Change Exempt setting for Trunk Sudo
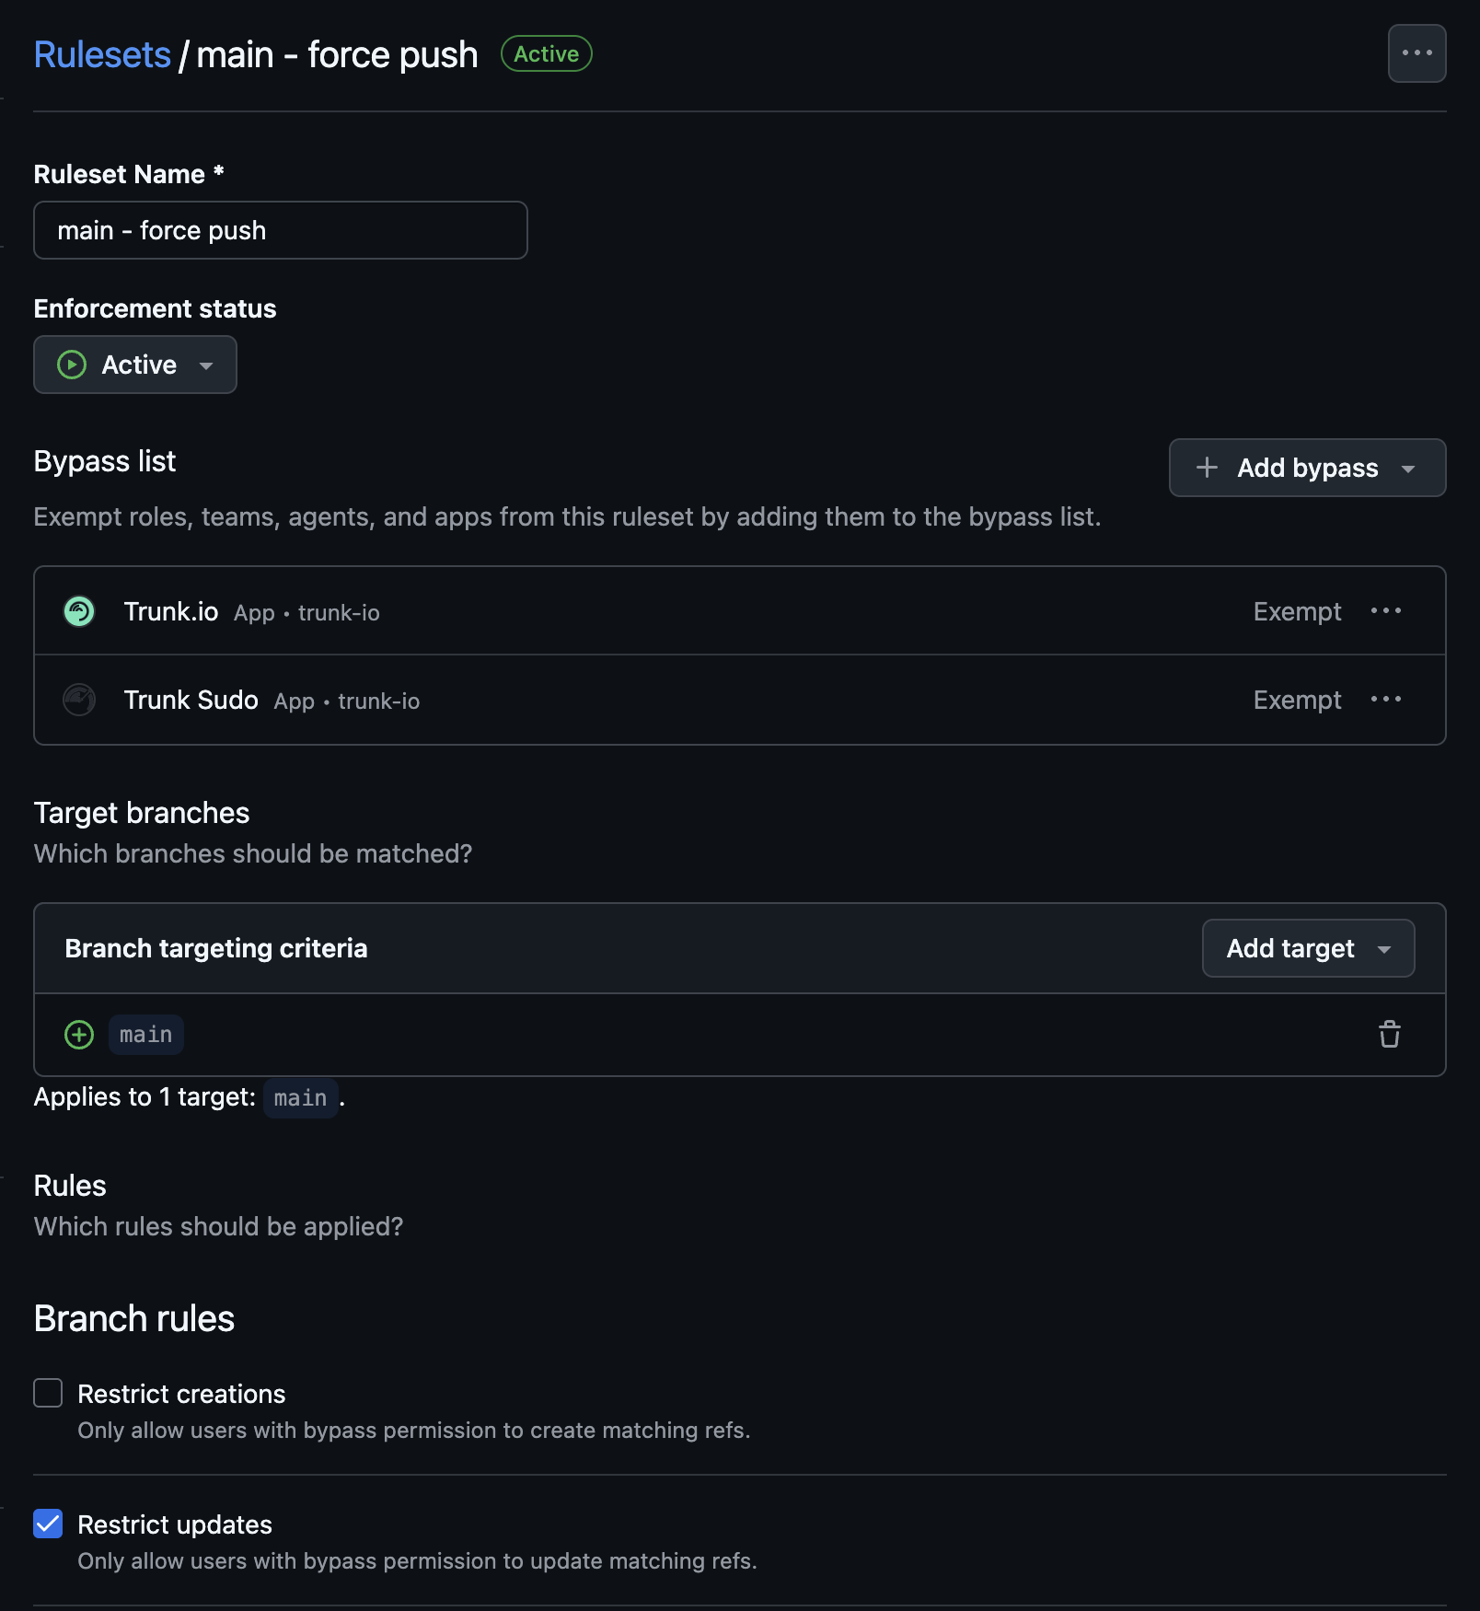Viewport: 1480px width, 1611px height. [1297, 700]
